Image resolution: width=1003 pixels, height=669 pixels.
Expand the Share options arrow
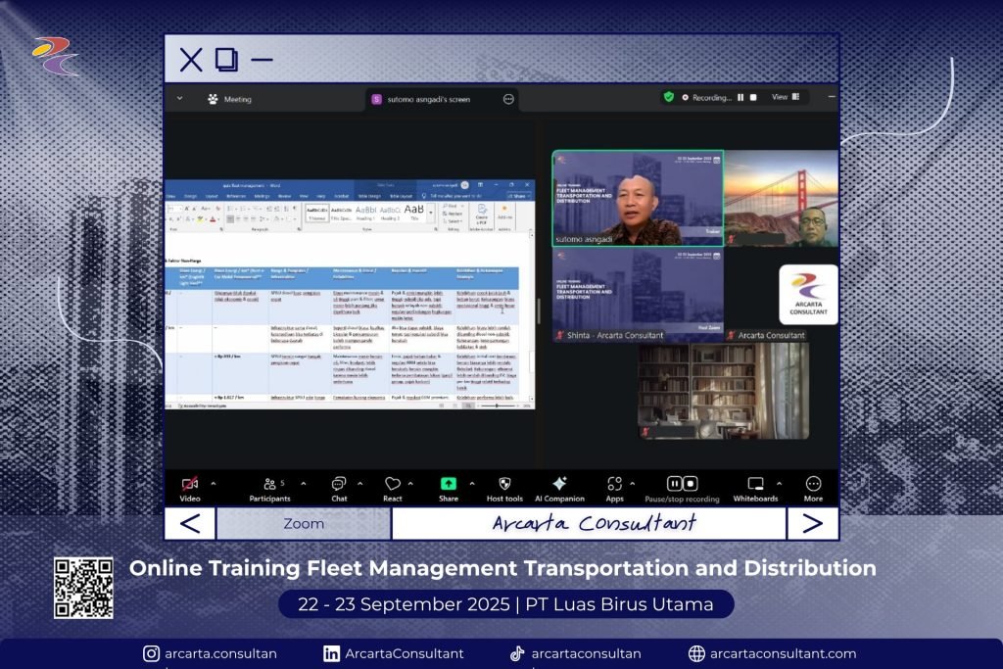coord(472,483)
